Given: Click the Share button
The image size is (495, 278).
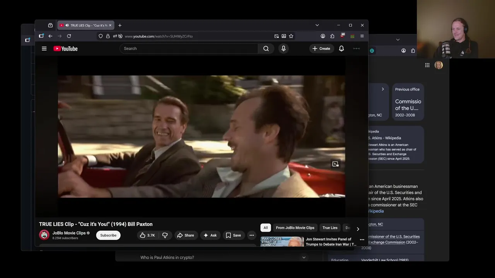Looking at the screenshot, I should (186, 235).
